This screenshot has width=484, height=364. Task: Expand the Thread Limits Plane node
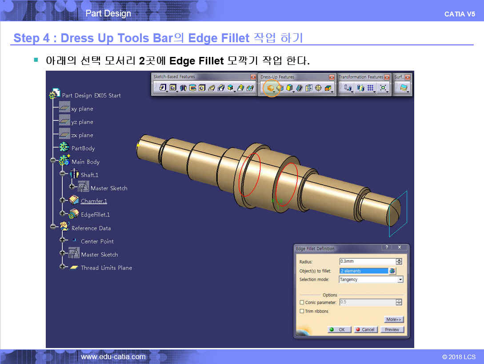point(62,267)
